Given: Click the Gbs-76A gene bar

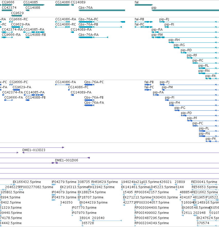Looking at the screenshot, I should [x=102, y=10].
